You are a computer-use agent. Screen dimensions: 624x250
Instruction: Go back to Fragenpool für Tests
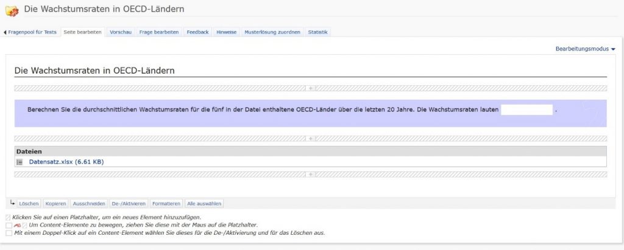coord(32,32)
